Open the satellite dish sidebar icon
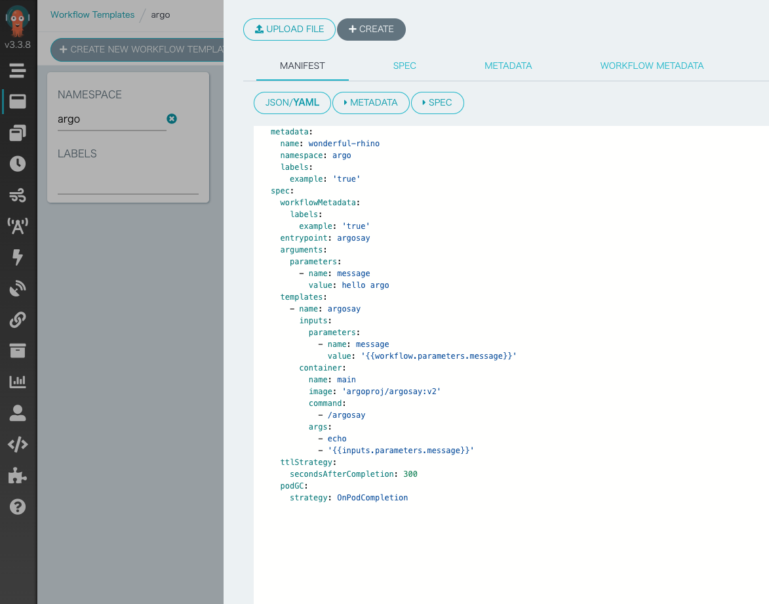This screenshot has width=769, height=604. pyautogui.click(x=18, y=289)
